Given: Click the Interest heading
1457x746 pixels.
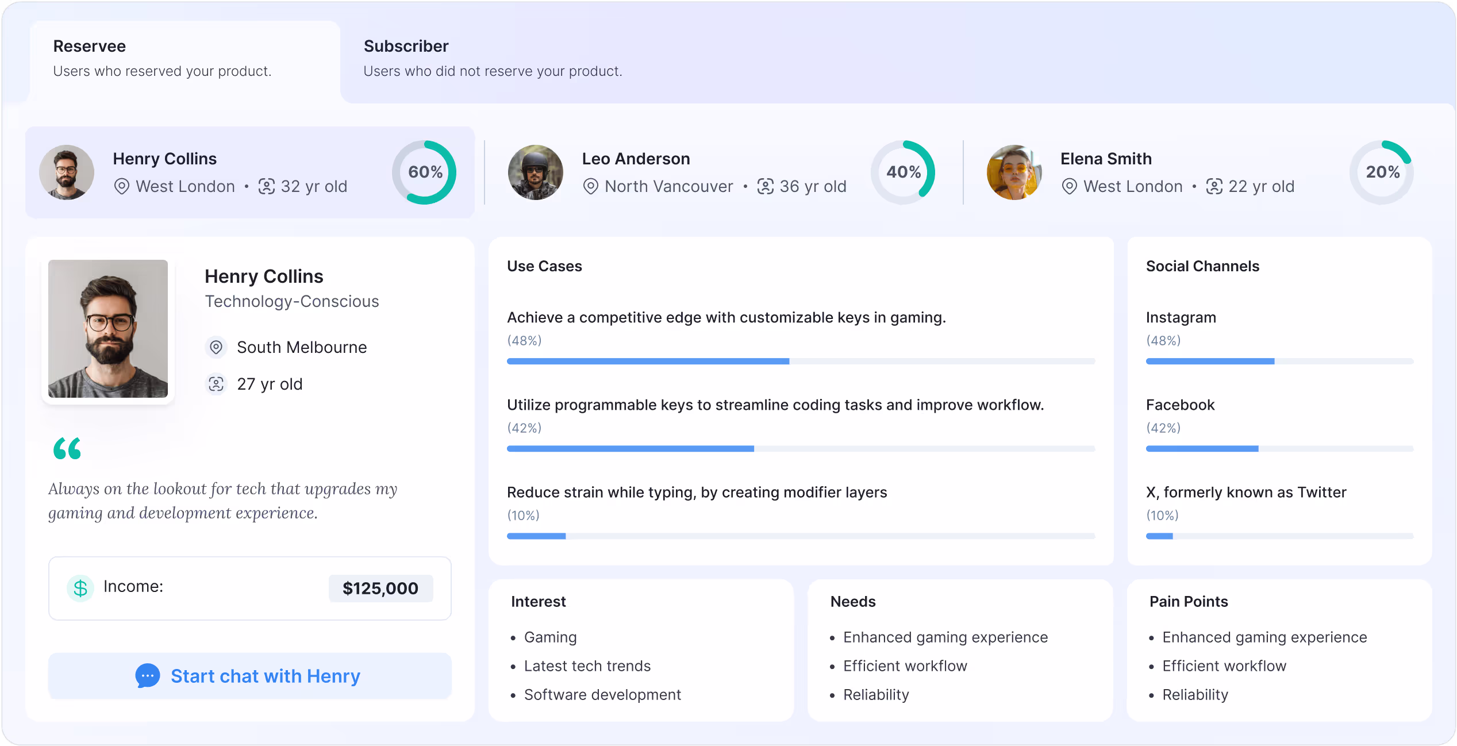Looking at the screenshot, I should (539, 601).
